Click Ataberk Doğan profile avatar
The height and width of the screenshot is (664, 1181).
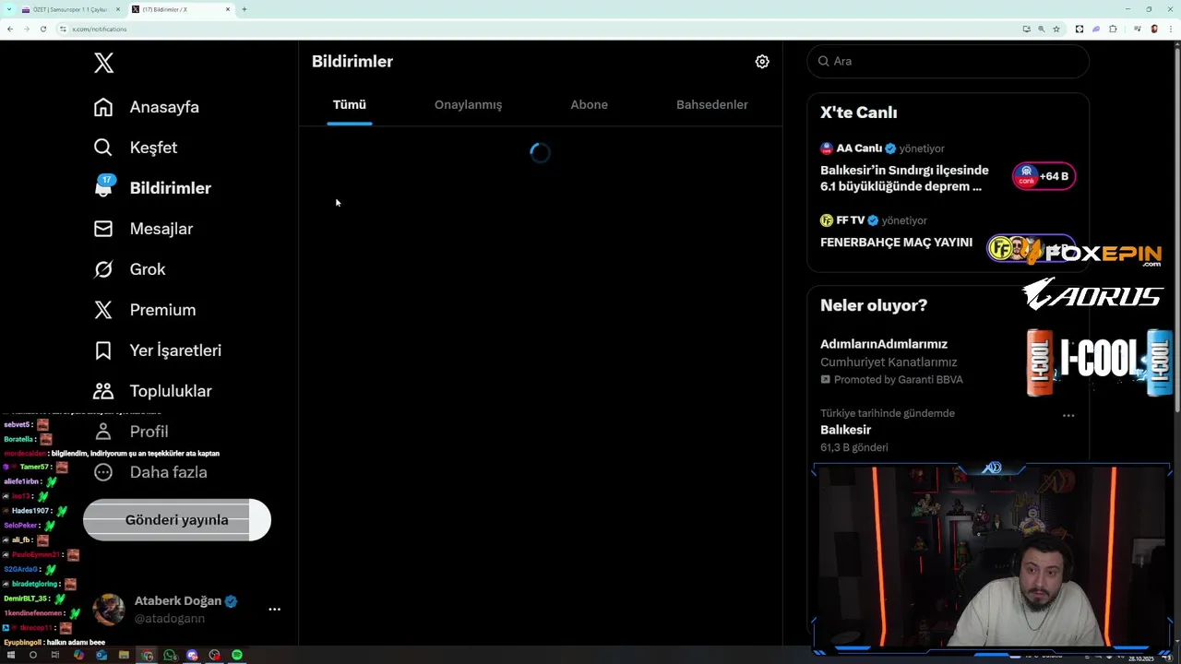109,610
